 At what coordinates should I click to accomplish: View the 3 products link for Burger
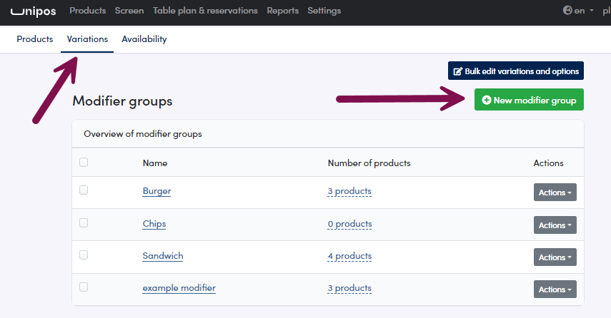point(349,191)
